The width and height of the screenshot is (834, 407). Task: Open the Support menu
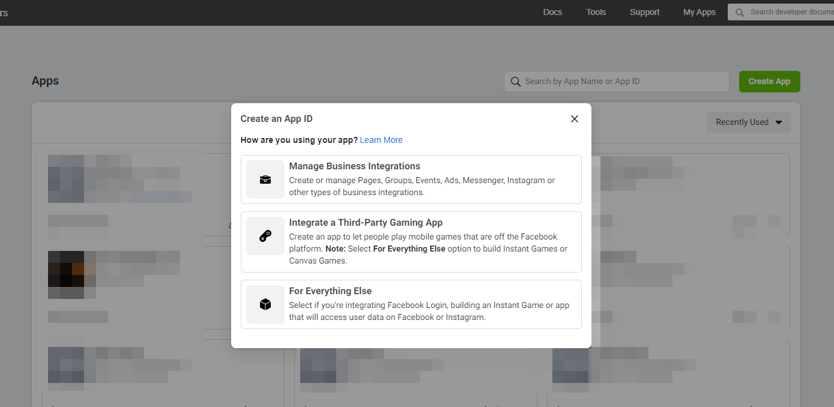(x=645, y=12)
